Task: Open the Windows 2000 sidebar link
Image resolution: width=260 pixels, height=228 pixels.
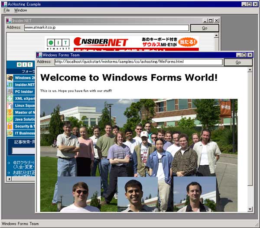Action: 25,78
